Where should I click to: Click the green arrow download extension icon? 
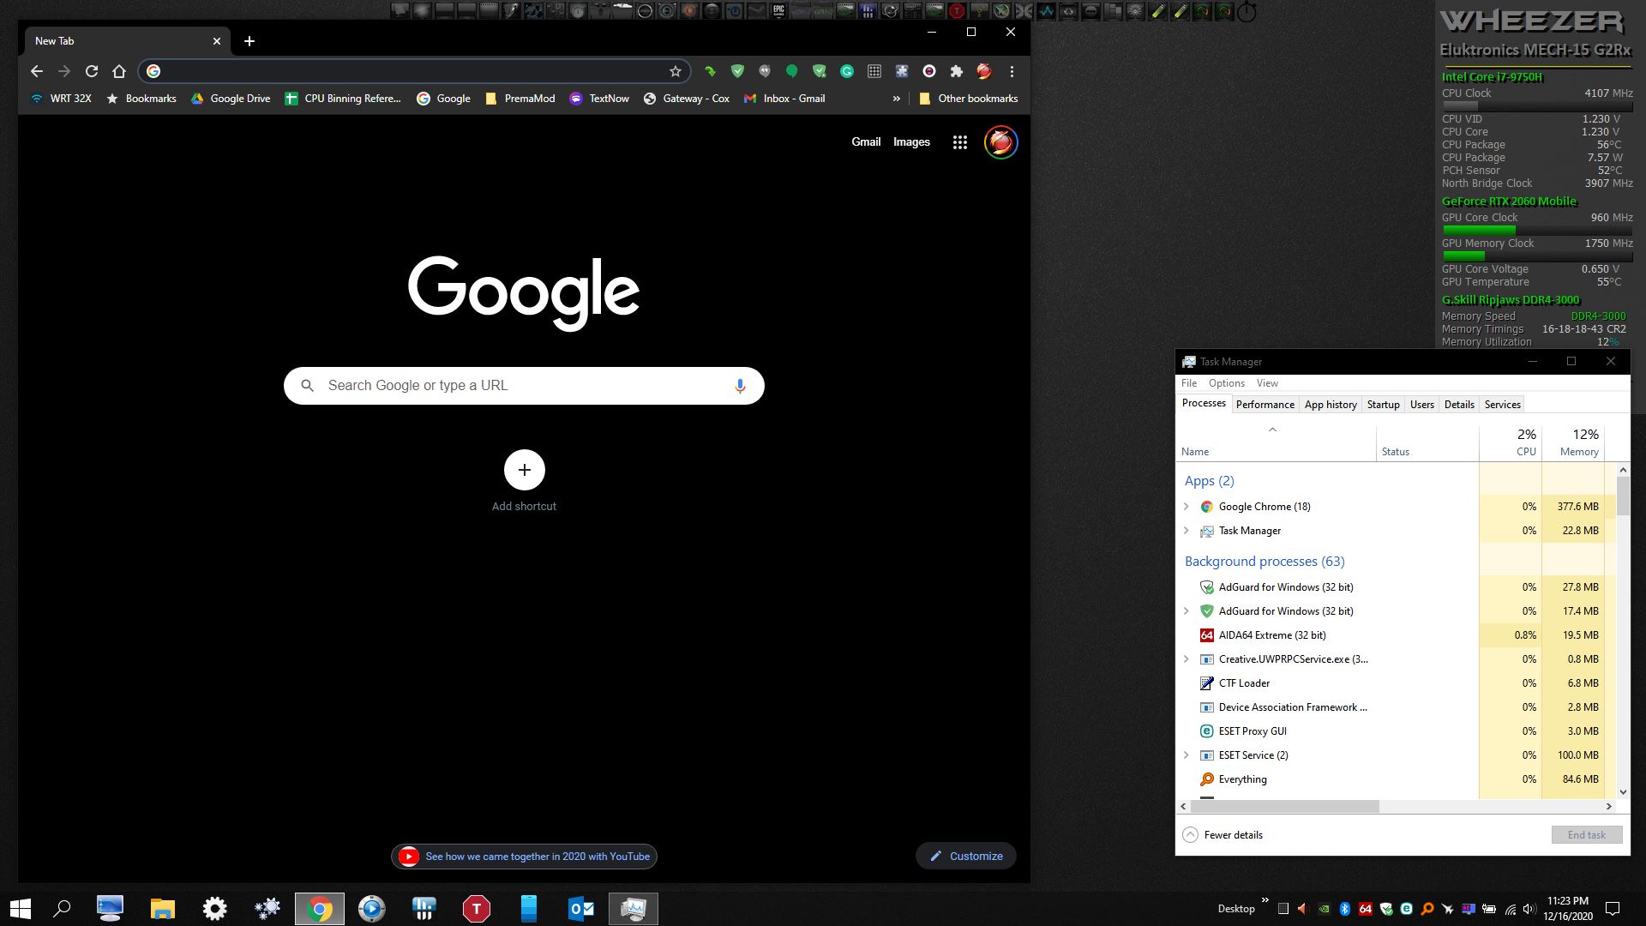[710, 71]
